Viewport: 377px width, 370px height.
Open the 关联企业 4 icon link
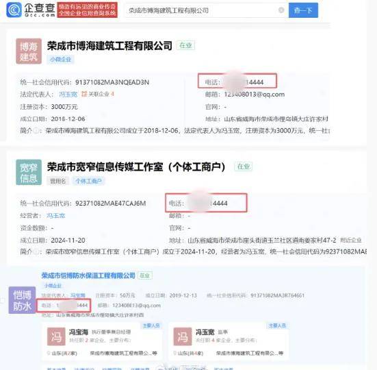coord(98,94)
